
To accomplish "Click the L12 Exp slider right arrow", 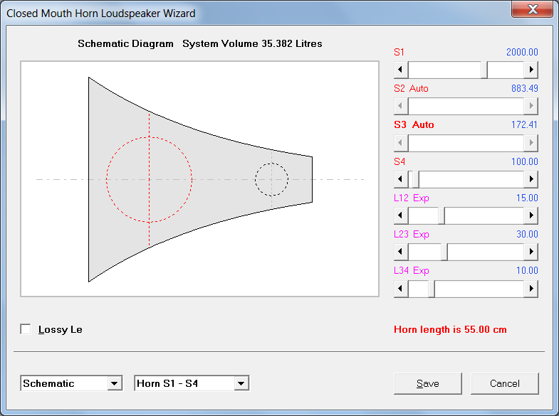I will click(531, 215).
